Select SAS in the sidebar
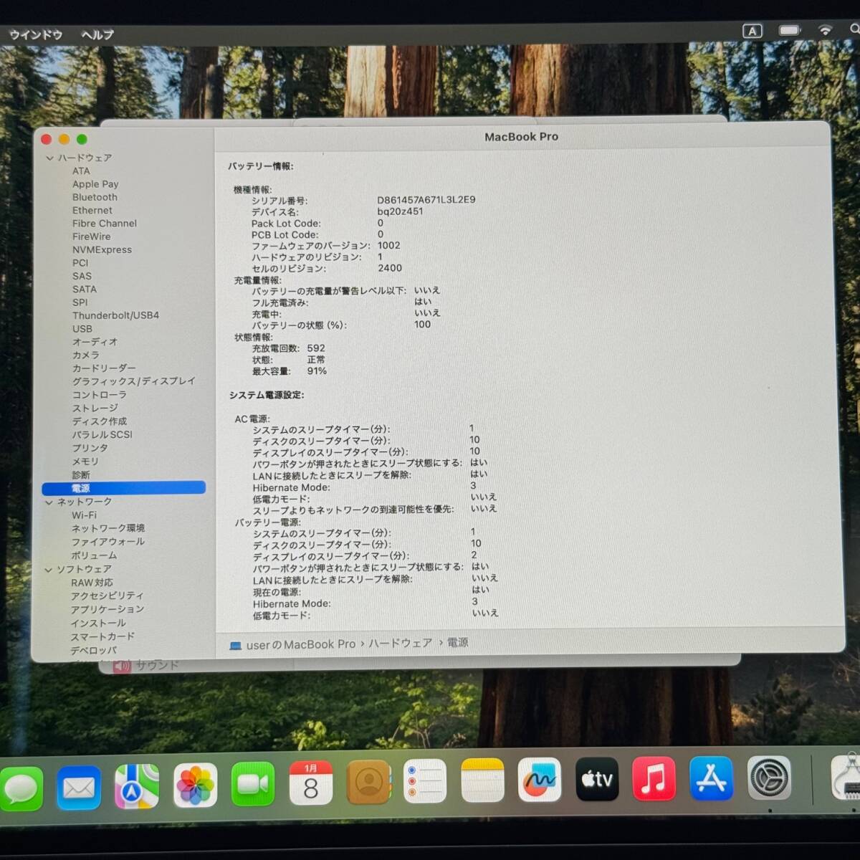Screen dimensions: 860x860 coord(82,276)
